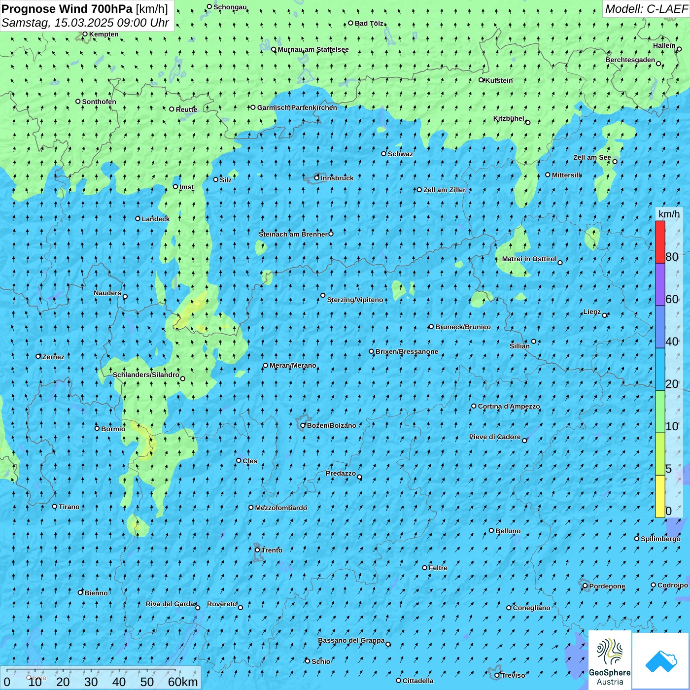690x690 pixels.
Task: Click the 'Cortina d'Ampezzo' label
Action: 509,406
